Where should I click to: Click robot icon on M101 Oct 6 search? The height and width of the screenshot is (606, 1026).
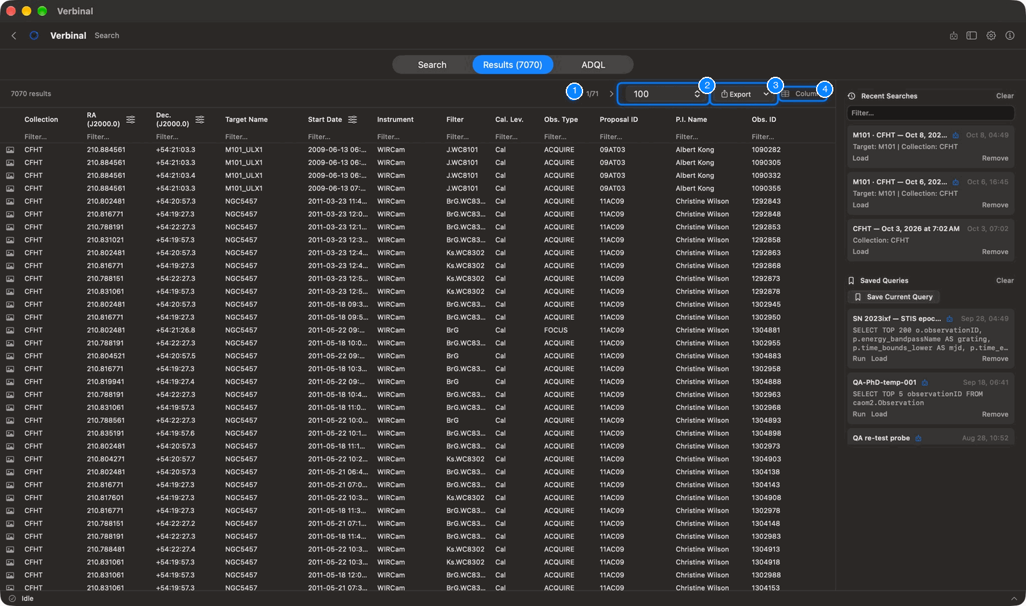[956, 182]
